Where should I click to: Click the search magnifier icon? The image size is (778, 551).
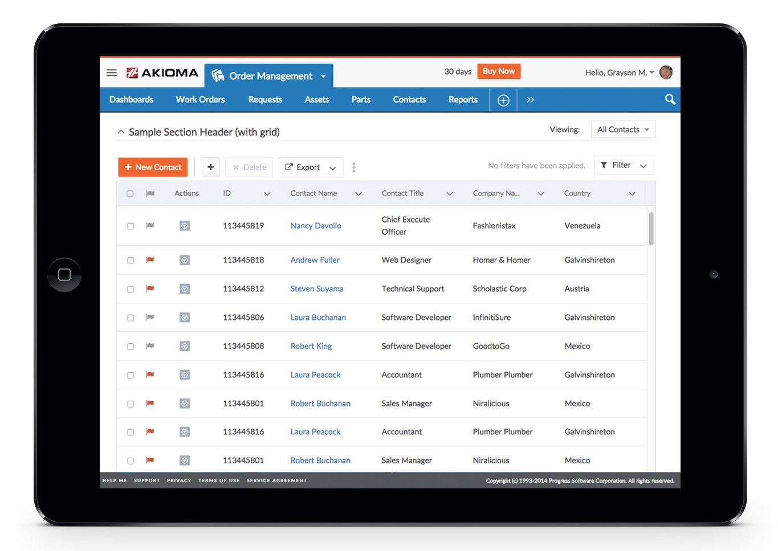tap(670, 100)
